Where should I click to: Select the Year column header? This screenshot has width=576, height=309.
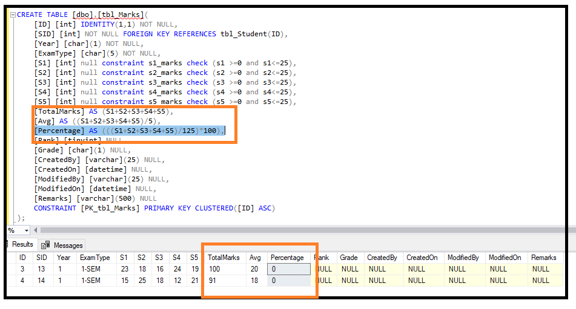[64, 258]
